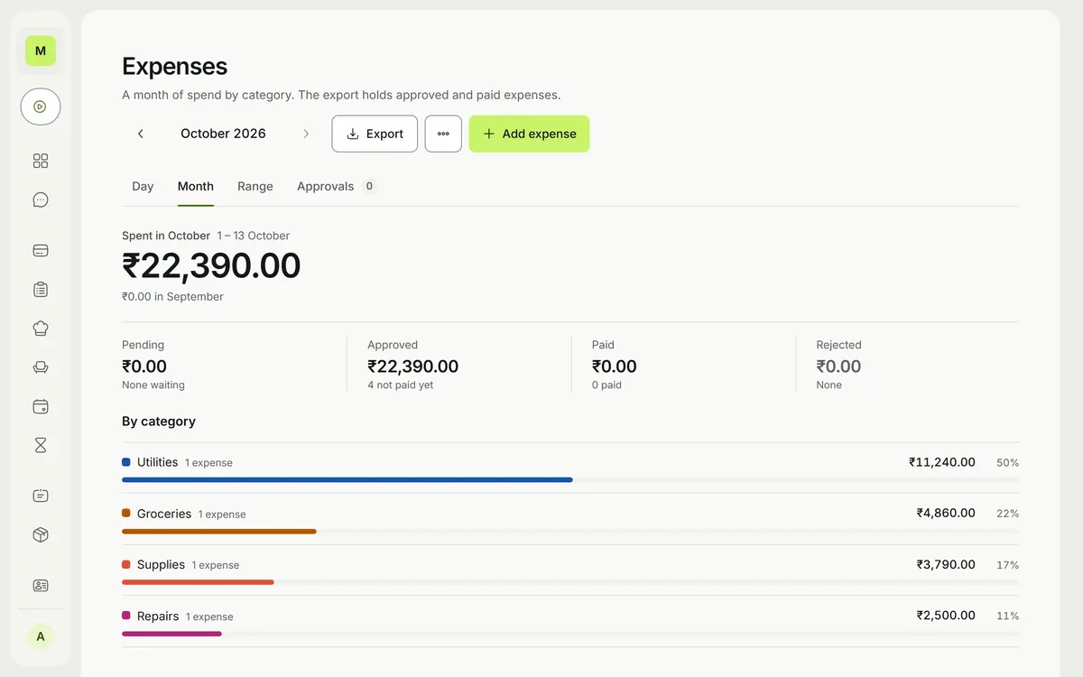Open the note card icon in sidebar

41,496
